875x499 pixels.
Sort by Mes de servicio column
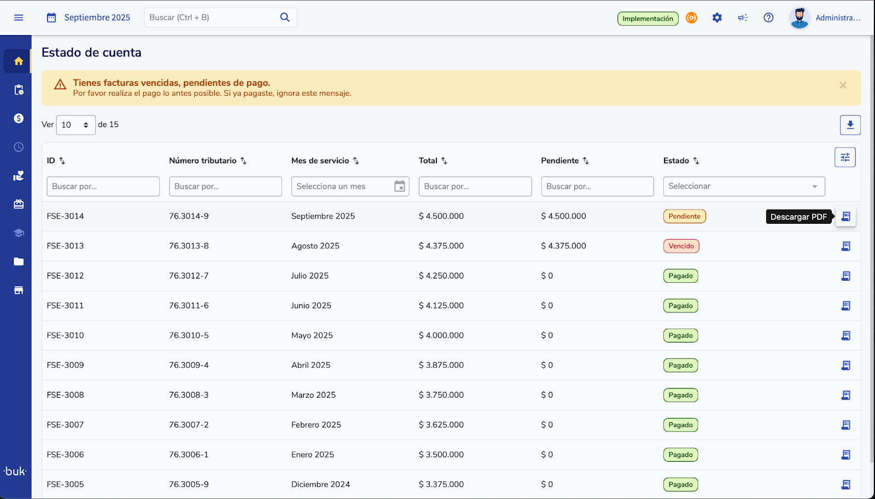[356, 161]
